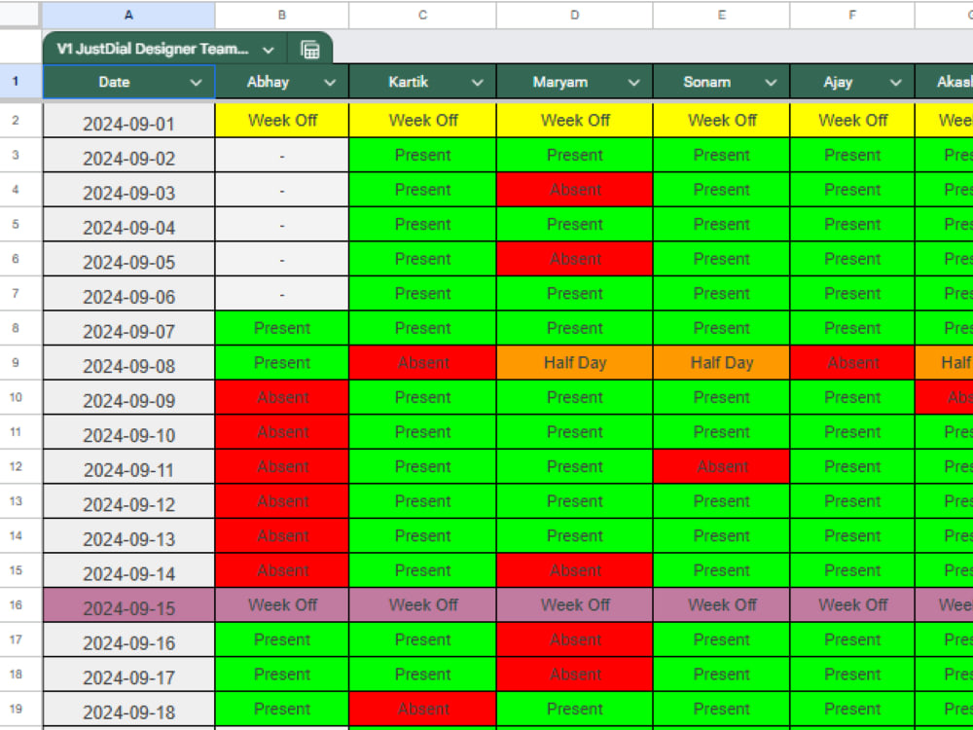Click the V1 JustDial Designer Team table name
This screenshot has width=973, height=730.
tap(153, 49)
